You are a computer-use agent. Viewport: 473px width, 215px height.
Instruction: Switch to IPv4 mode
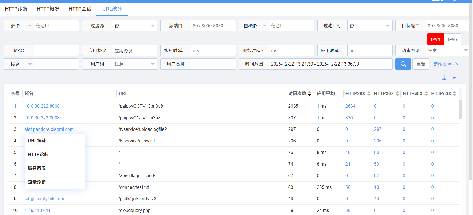tap(435, 39)
